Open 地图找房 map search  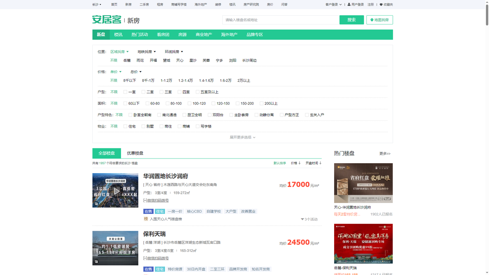[x=380, y=20]
